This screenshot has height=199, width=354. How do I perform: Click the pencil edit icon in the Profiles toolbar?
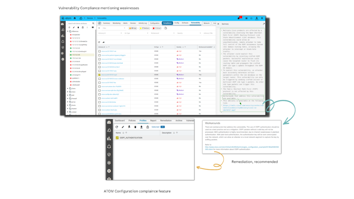pyautogui.click(x=123, y=127)
